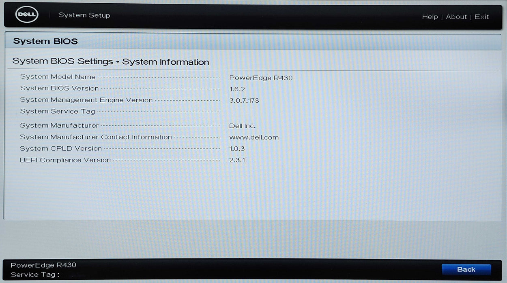Click the Dell logo icon

pyautogui.click(x=27, y=15)
